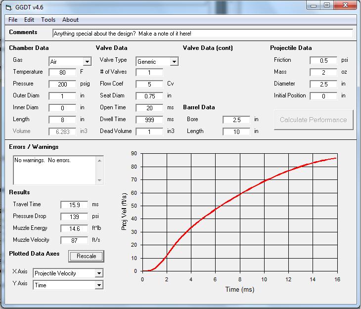Open the Y Axis Time dropdown

pyautogui.click(x=99, y=285)
